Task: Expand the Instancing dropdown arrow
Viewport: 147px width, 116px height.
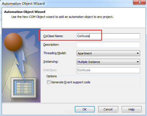Action: pos(138,62)
